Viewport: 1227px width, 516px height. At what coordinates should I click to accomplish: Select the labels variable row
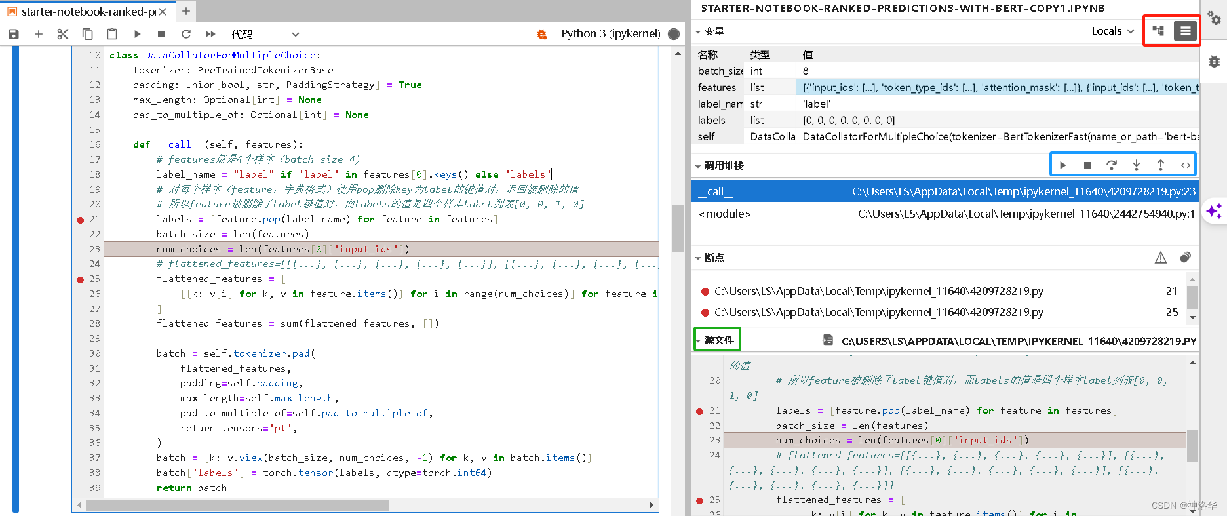click(945, 120)
